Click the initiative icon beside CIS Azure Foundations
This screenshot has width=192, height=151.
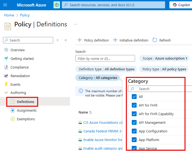pos(80,122)
